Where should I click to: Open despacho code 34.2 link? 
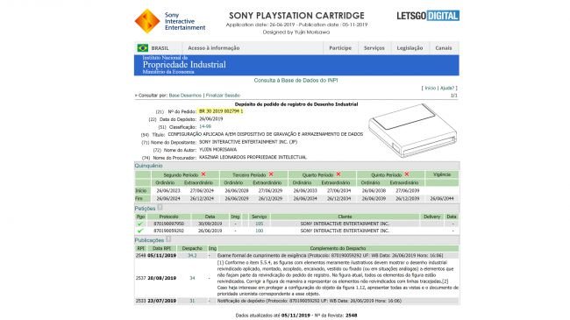[x=192, y=256]
